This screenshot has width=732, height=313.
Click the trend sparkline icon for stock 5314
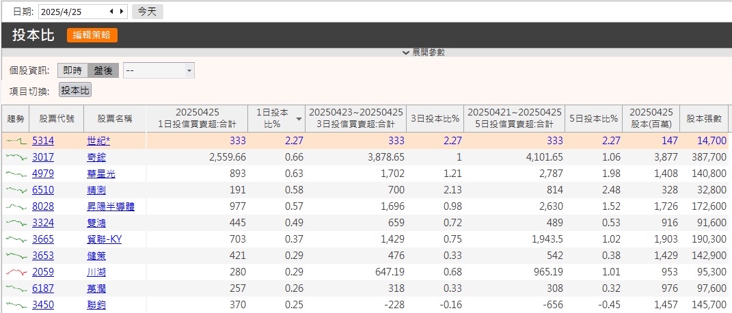(x=16, y=141)
